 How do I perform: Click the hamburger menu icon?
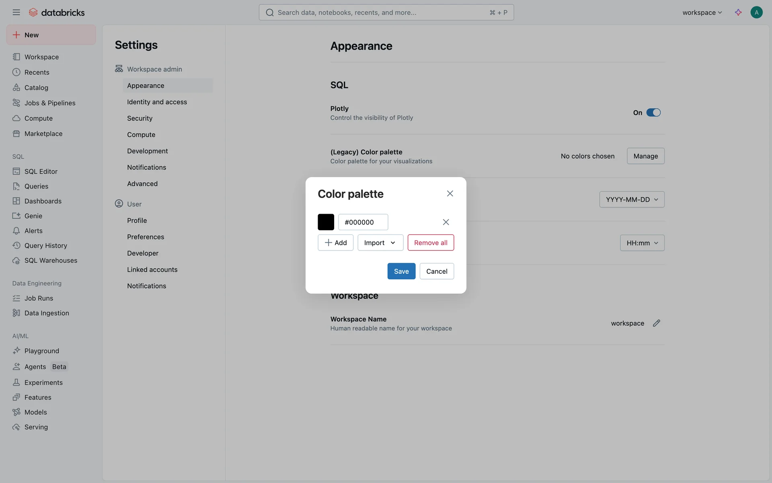tap(16, 12)
